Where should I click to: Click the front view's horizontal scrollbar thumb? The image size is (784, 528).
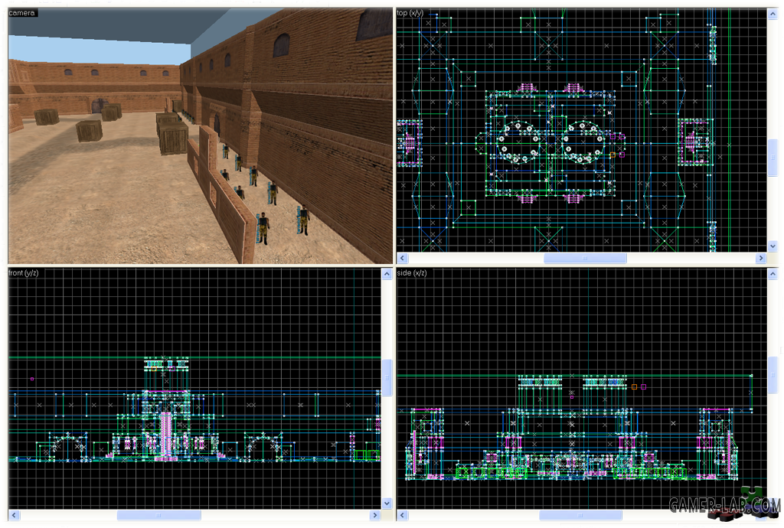click(x=159, y=515)
